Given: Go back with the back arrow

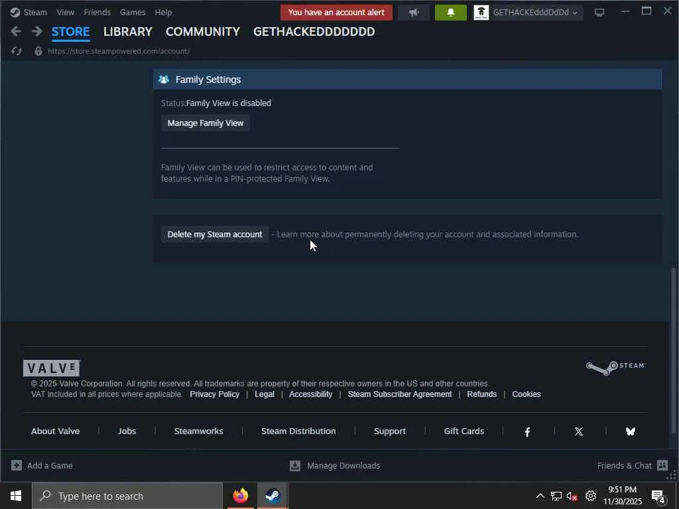Looking at the screenshot, I should pyautogui.click(x=16, y=31).
